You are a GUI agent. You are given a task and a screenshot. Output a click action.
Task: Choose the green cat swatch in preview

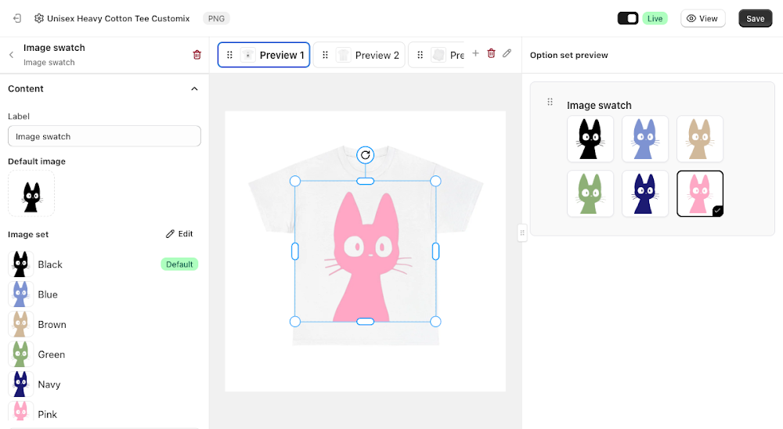point(590,194)
